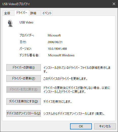Click the プロバイダー: label
The image size is (118, 132).
coord(27,35)
